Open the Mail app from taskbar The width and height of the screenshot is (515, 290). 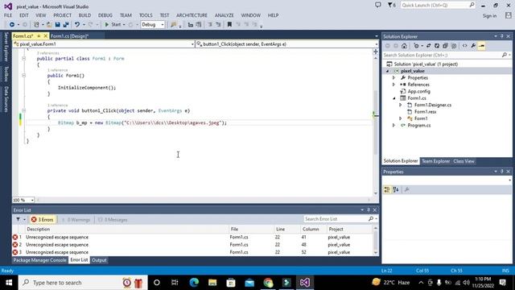(x=249, y=283)
